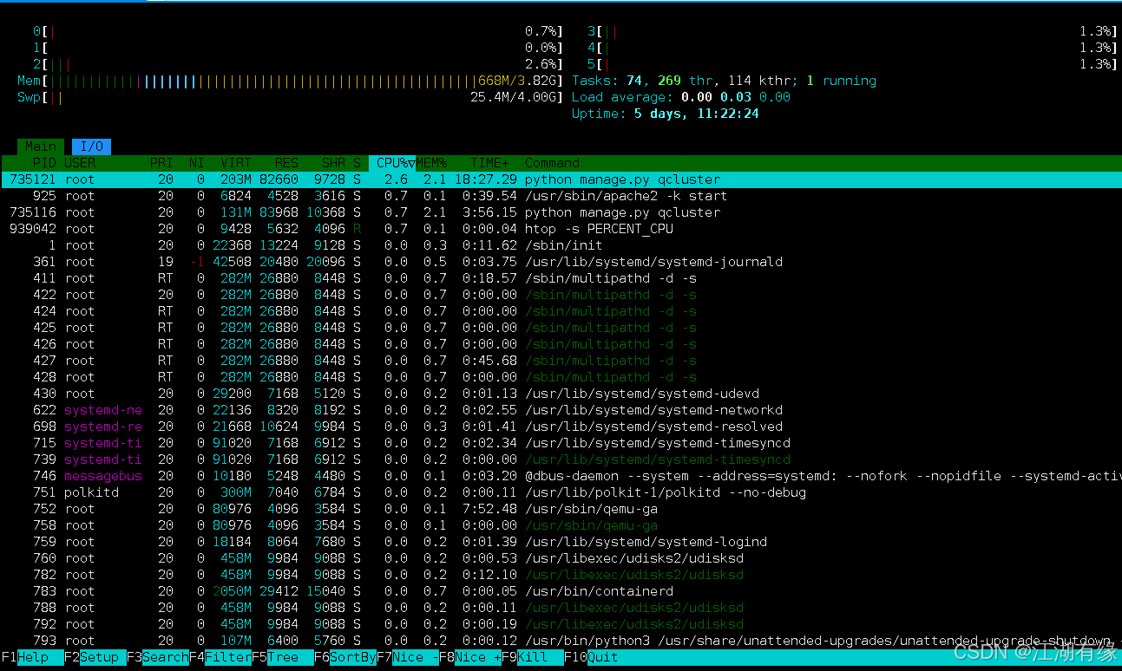Select process 735121 python manage.py qcluster
Viewport: 1122px width, 671px height.
pos(561,179)
